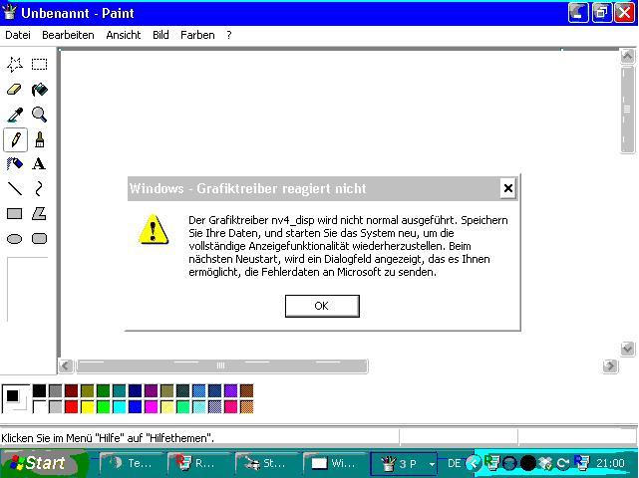
Task: Choose the Eraser tool
Action: [x=15, y=90]
